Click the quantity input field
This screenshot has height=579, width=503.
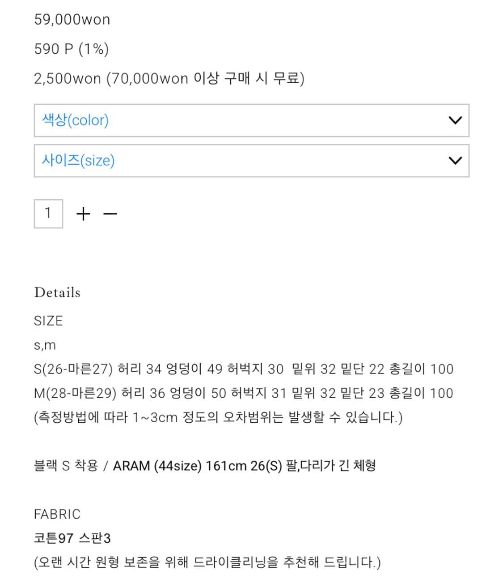48,214
